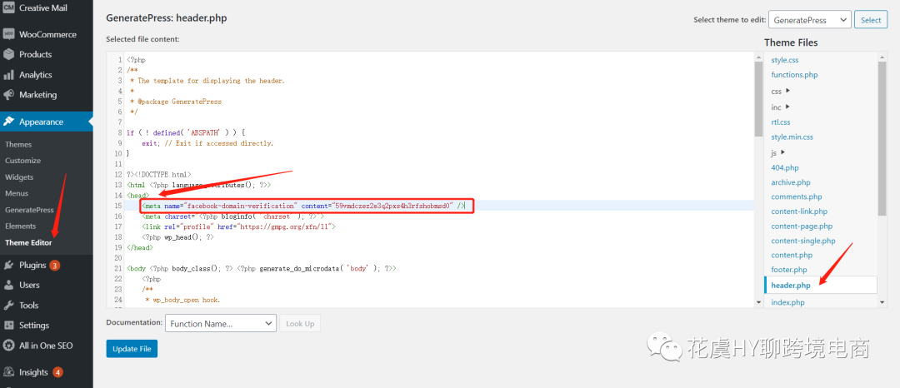This screenshot has width=900, height=388.
Task: Open content-page.php in Theme Files
Action: 802,226
